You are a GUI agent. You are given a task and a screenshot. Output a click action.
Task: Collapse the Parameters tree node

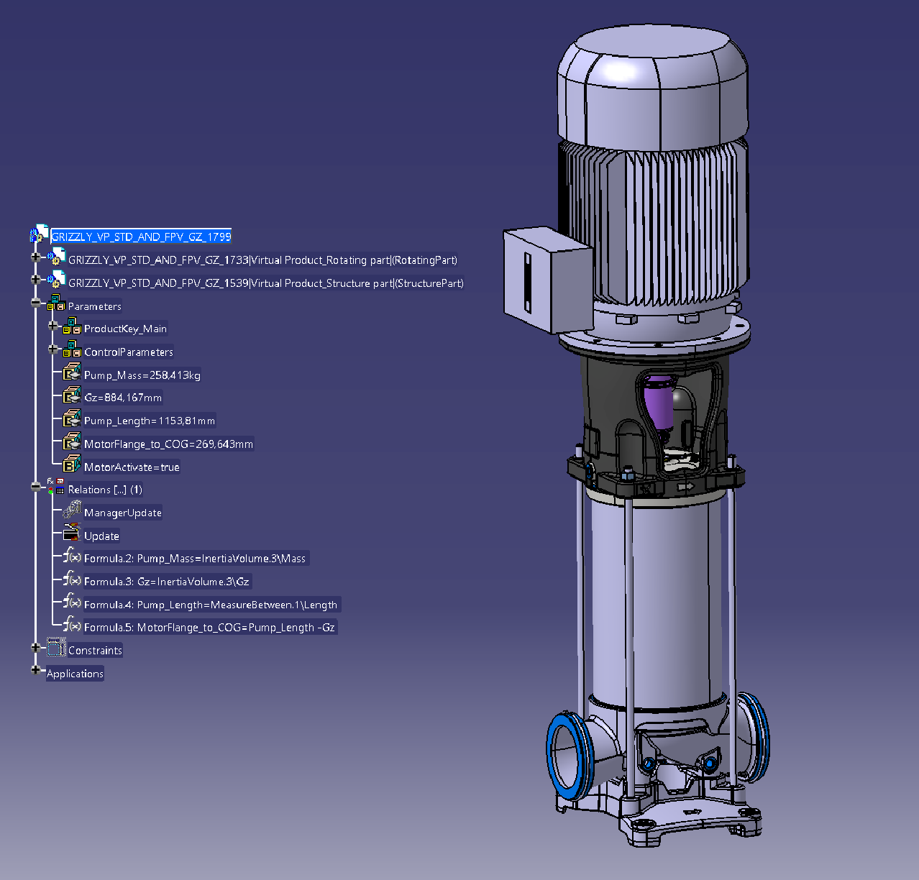point(36,303)
